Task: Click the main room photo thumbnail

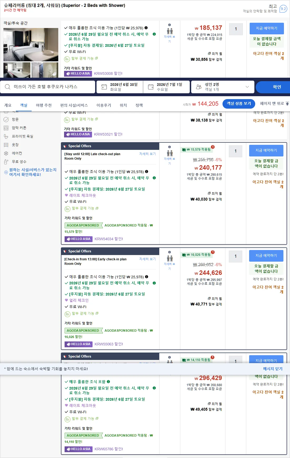Action: tap(31, 45)
